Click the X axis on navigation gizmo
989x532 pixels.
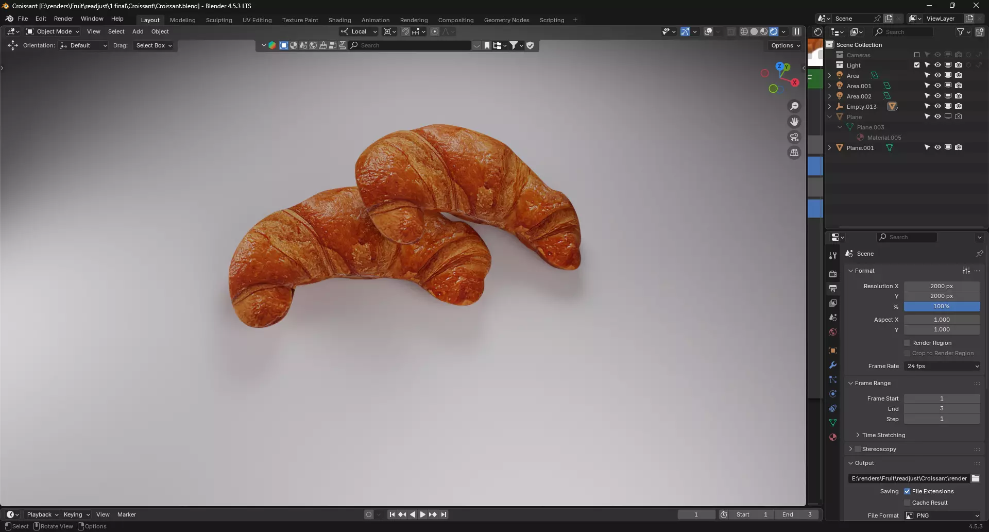pyautogui.click(x=795, y=82)
